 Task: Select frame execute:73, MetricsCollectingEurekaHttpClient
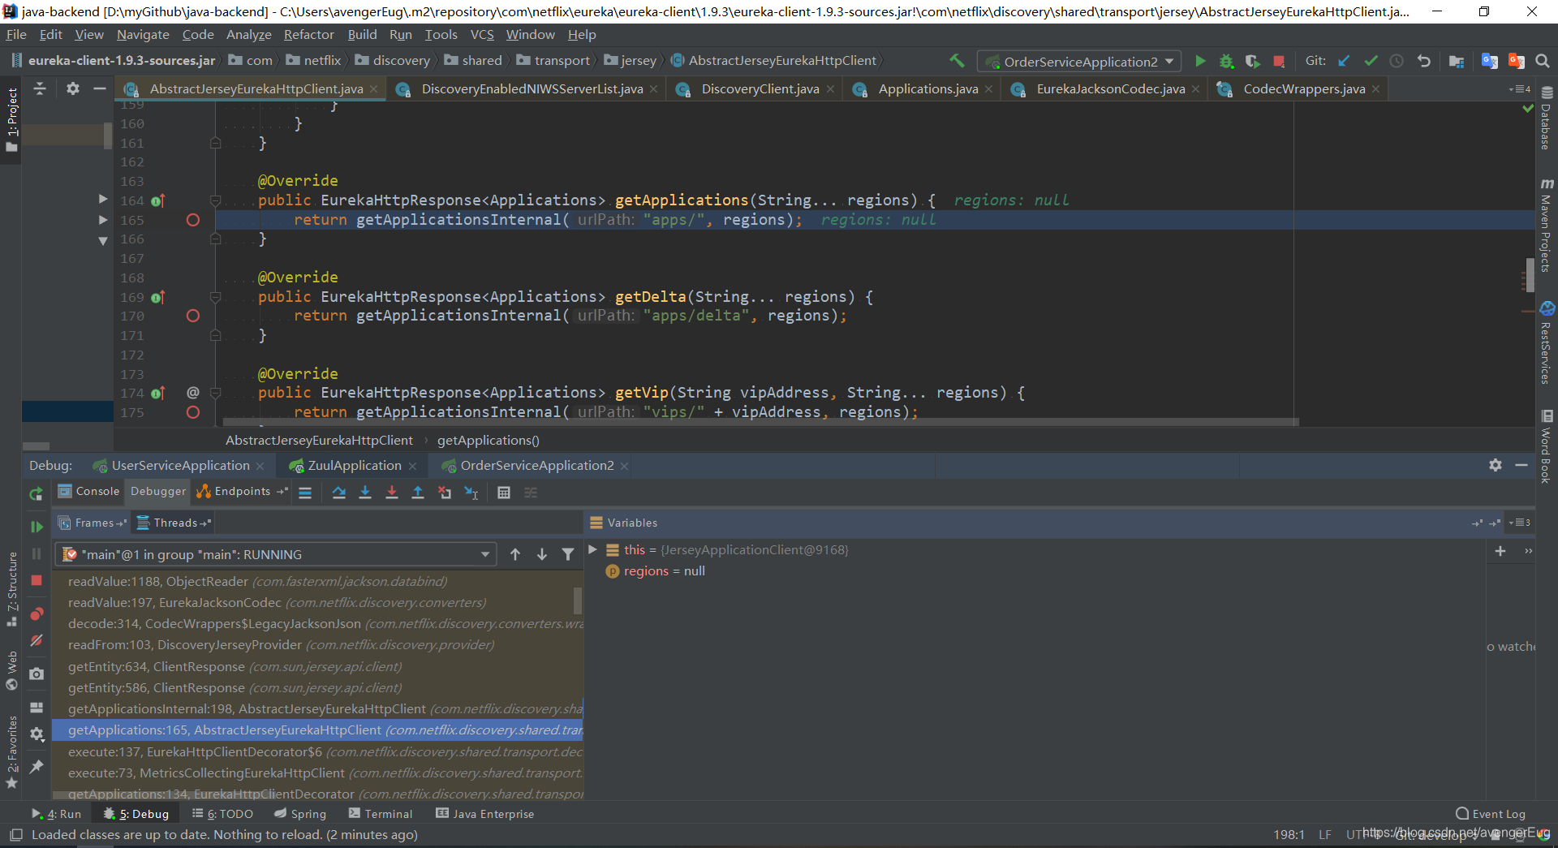(317, 773)
